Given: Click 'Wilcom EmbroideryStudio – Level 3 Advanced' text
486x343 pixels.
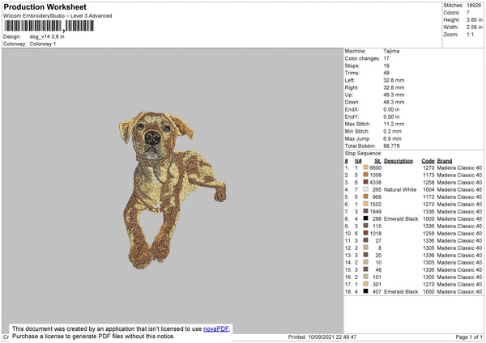Looking at the screenshot, I should (58, 16).
